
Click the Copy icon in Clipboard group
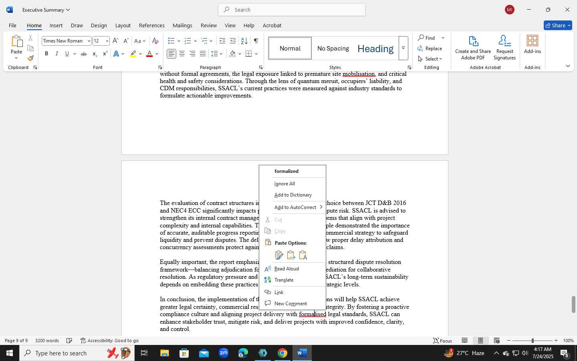tap(30, 49)
